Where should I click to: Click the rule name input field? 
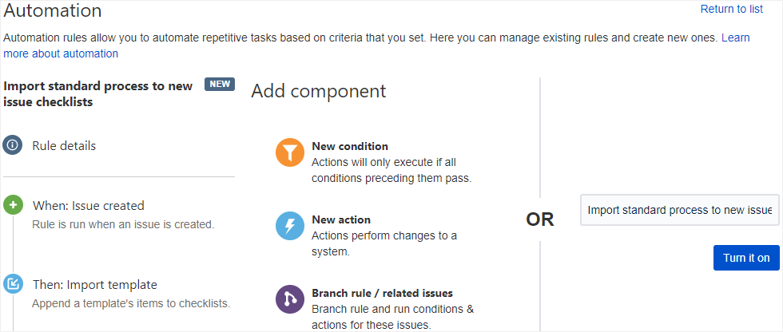point(679,210)
